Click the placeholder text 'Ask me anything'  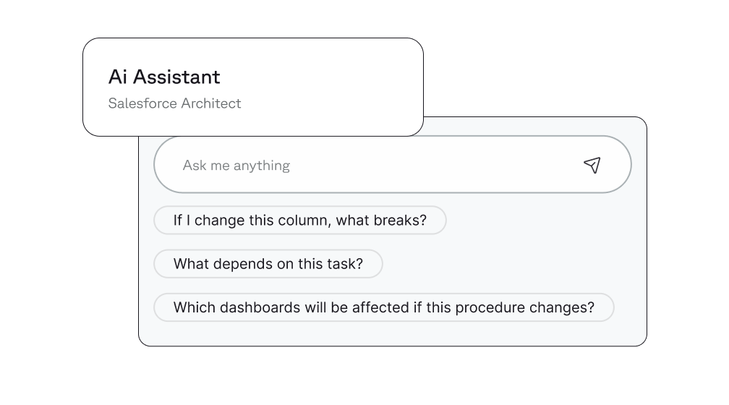[x=236, y=166]
